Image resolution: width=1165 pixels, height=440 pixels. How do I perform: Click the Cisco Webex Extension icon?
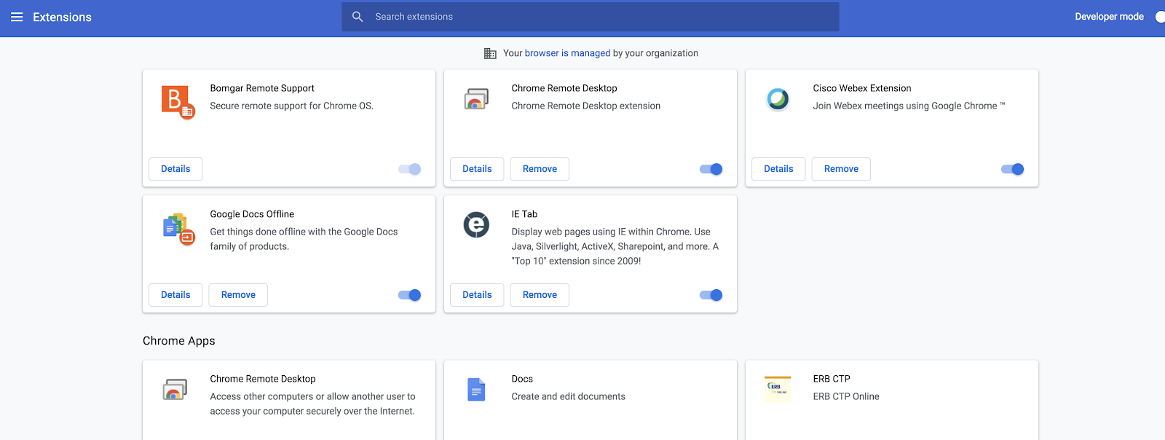point(778,98)
